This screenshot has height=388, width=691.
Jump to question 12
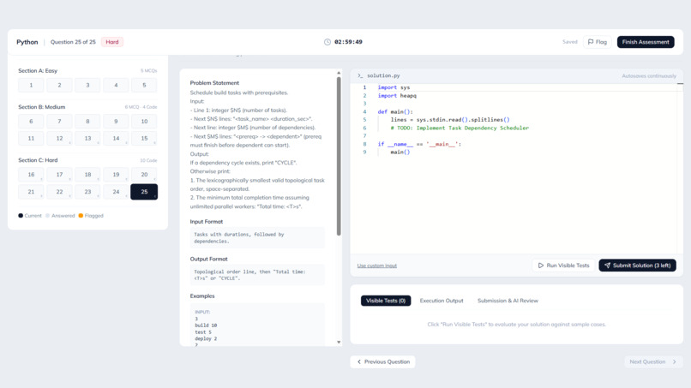[x=59, y=138]
